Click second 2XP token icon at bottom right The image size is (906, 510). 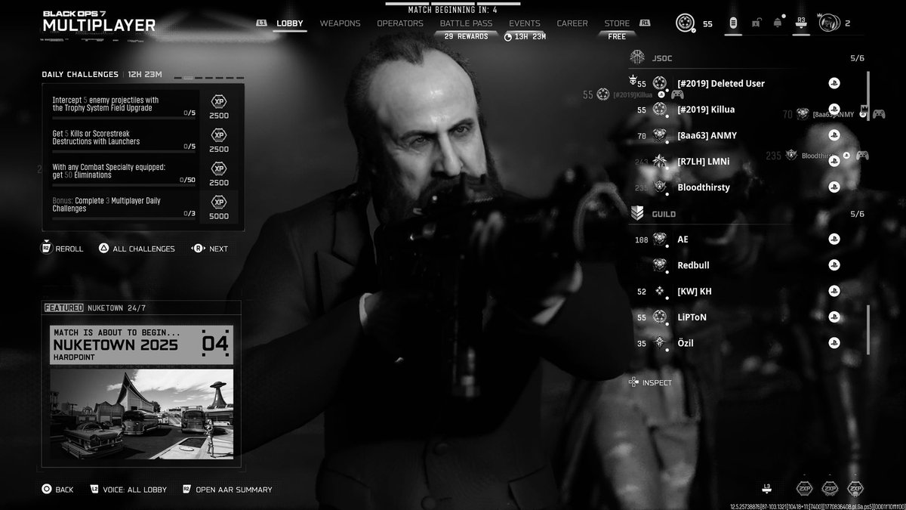(x=830, y=488)
